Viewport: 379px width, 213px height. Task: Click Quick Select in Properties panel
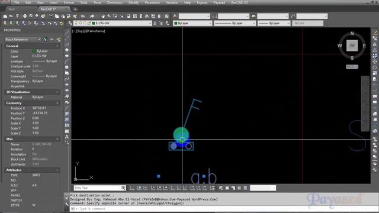coord(59,40)
